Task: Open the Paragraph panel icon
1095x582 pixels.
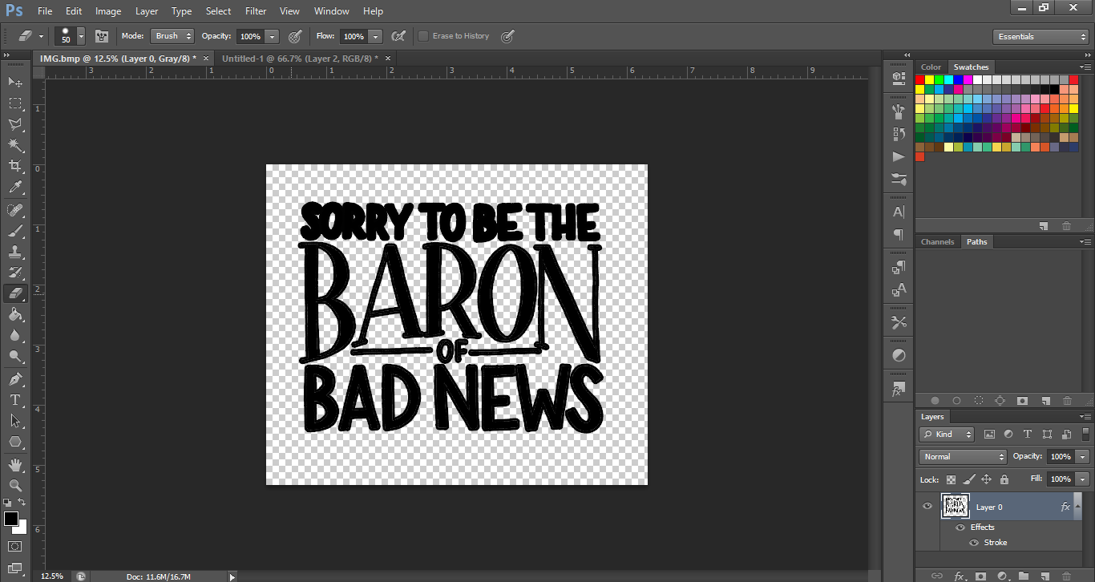Action: click(x=899, y=234)
